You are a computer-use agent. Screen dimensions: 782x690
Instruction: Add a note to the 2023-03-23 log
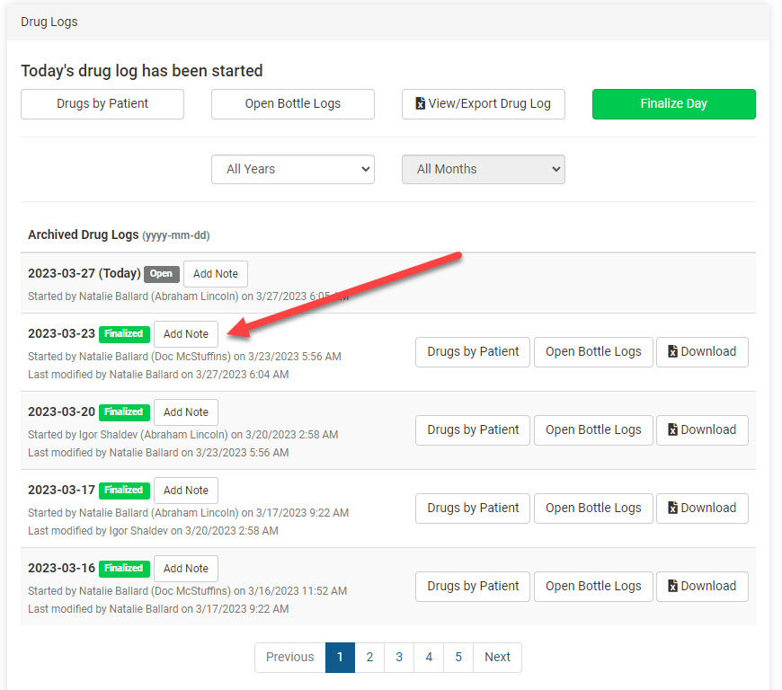click(186, 334)
